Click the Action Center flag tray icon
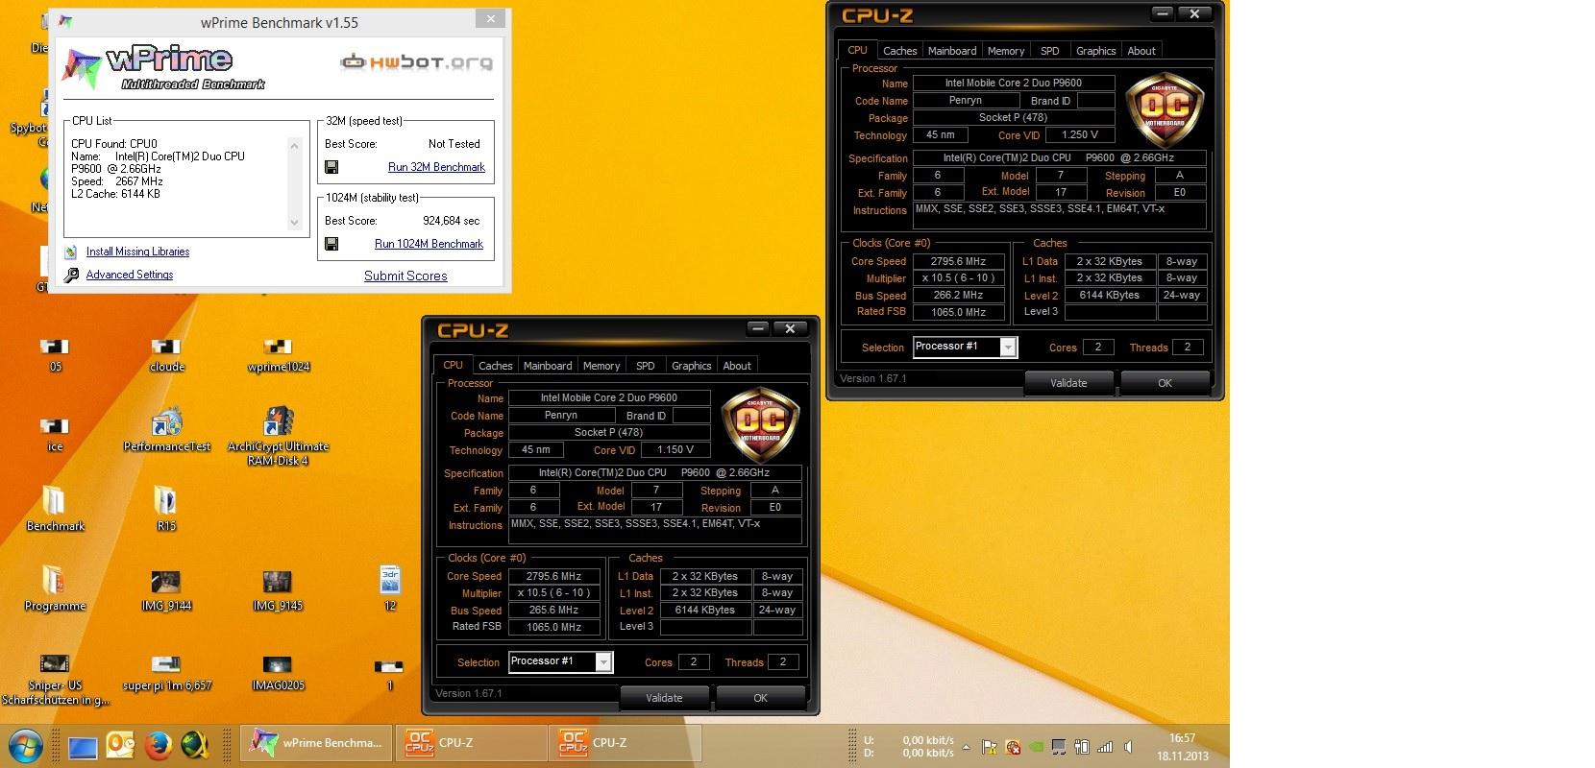 click(989, 747)
